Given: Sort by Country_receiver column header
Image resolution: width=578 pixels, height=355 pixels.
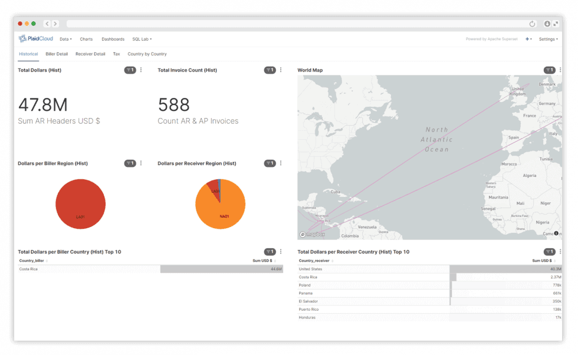Looking at the screenshot, I should pyautogui.click(x=316, y=261).
